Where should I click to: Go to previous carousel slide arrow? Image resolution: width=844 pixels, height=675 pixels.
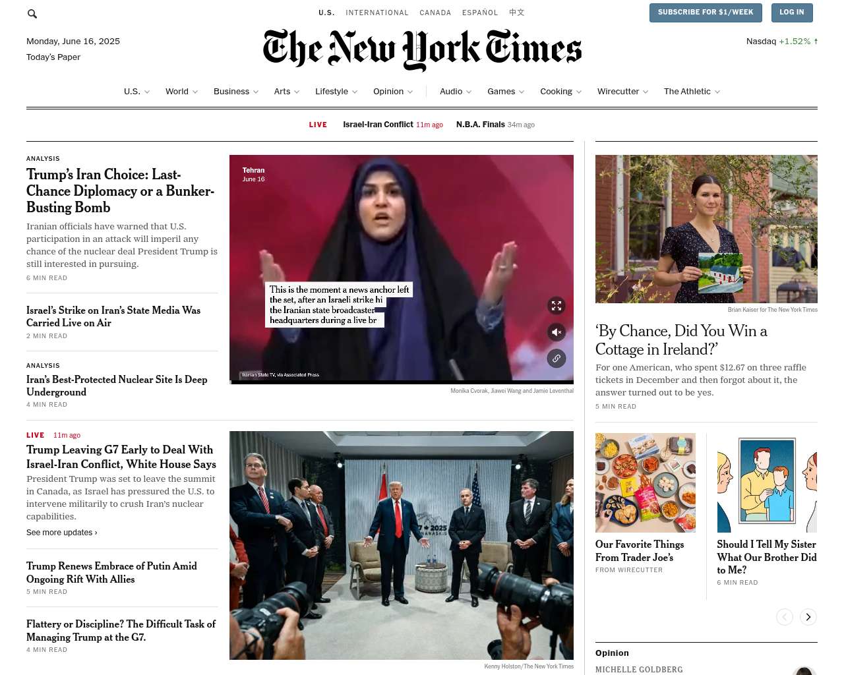coord(784,617)
